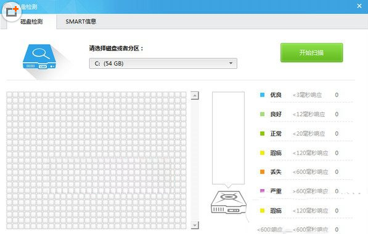Click the purple 严重 color swatch
The width and height of the screenshot is (368, 234).
pyautogui.click(x=263, y=191)
